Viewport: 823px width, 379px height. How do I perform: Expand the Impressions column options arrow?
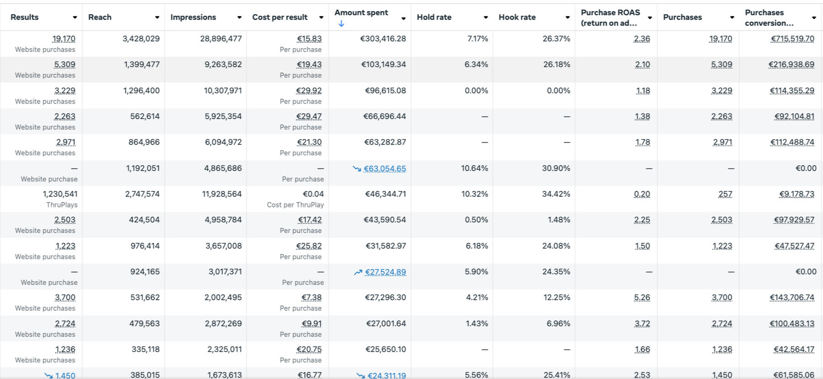pos(239,17)
